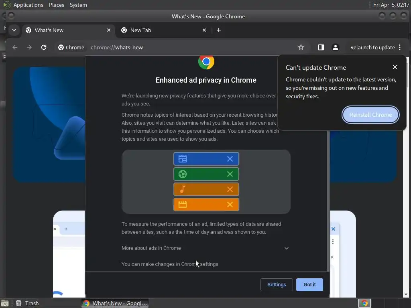Viewport: 411px width, 308px height.
Task: Open the Trash from the bottom panel
Action: pos(27,303)
